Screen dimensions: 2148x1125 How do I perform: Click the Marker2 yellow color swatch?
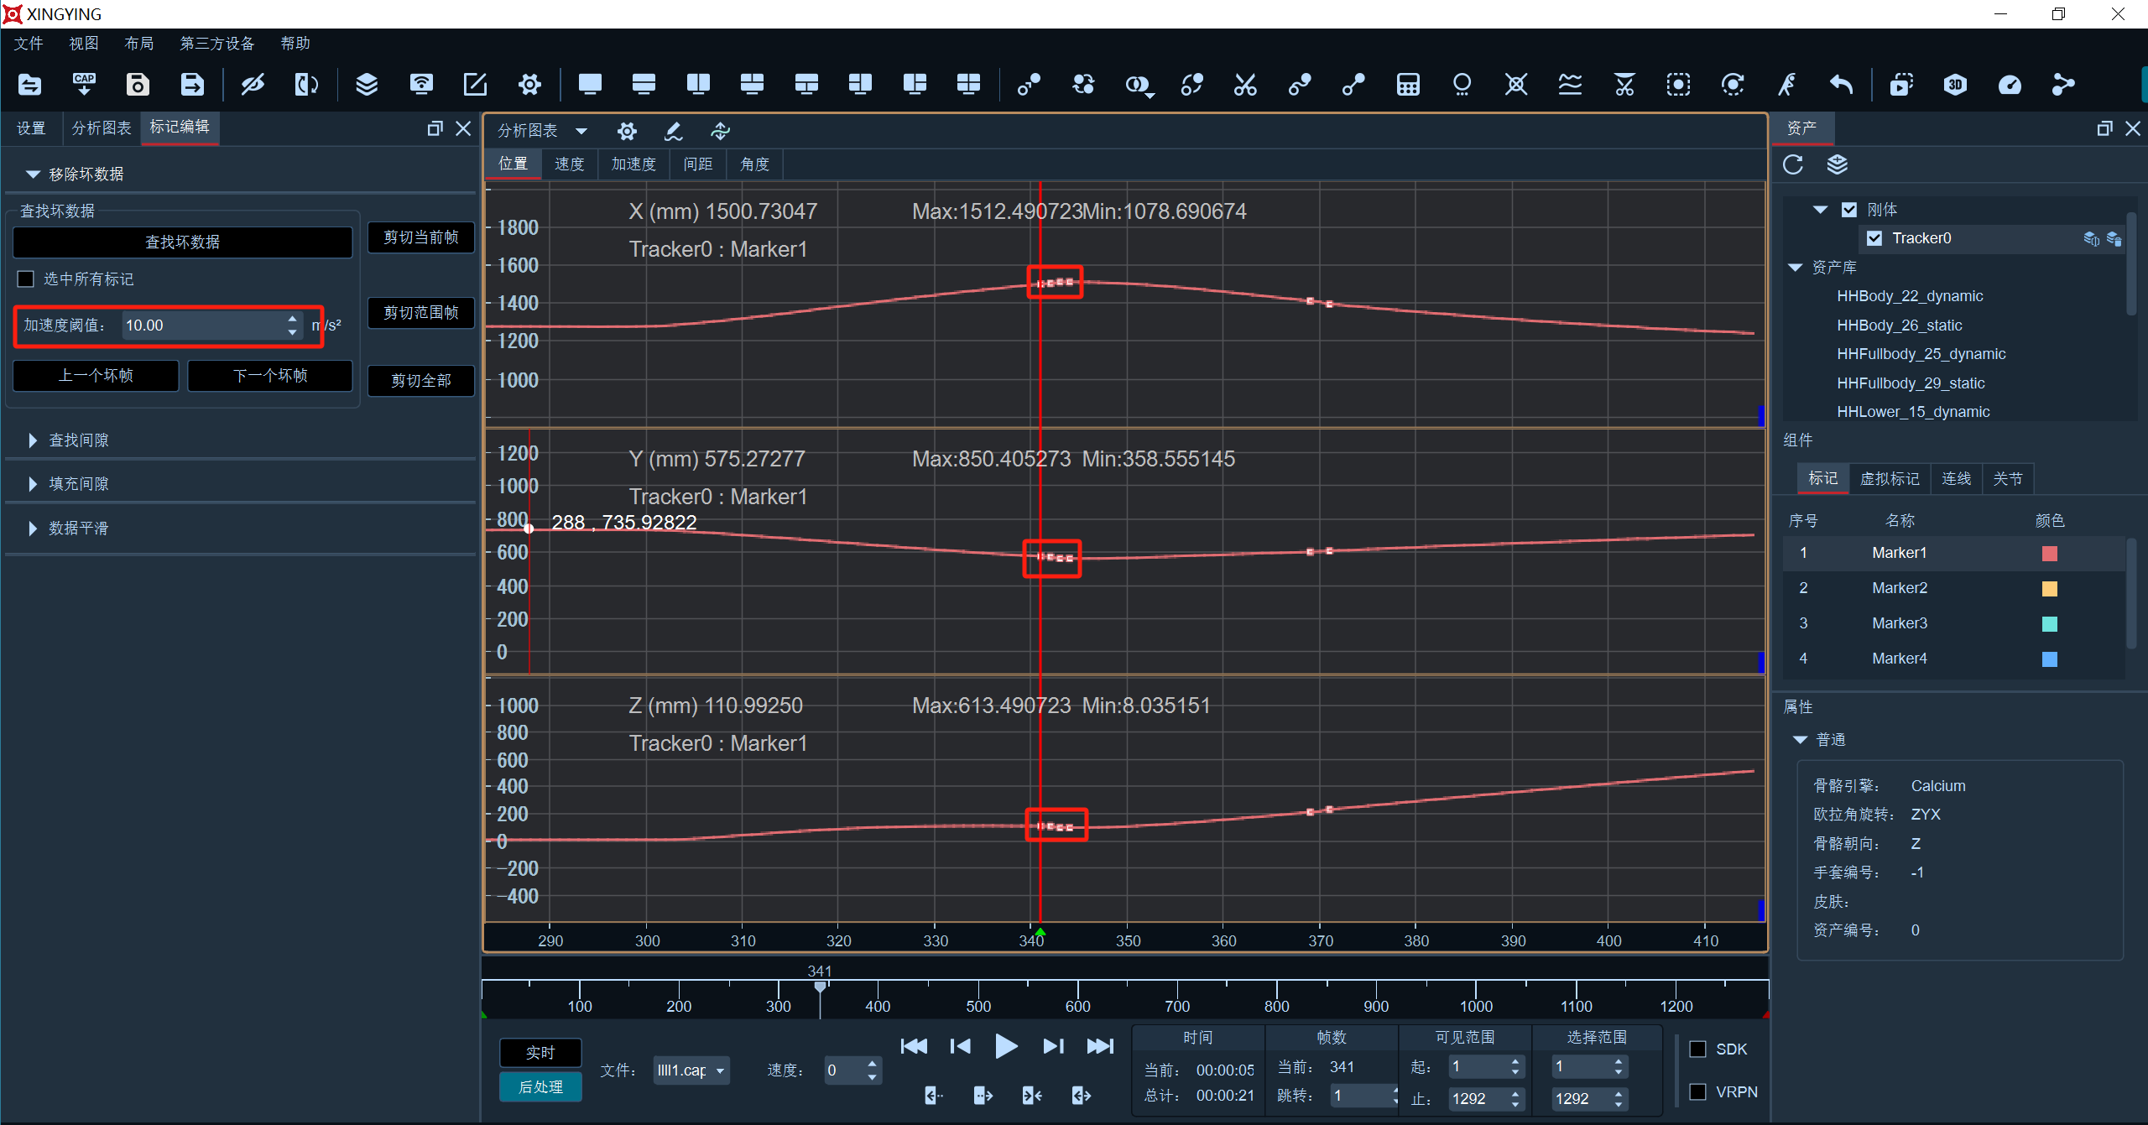click(2049, 588)
